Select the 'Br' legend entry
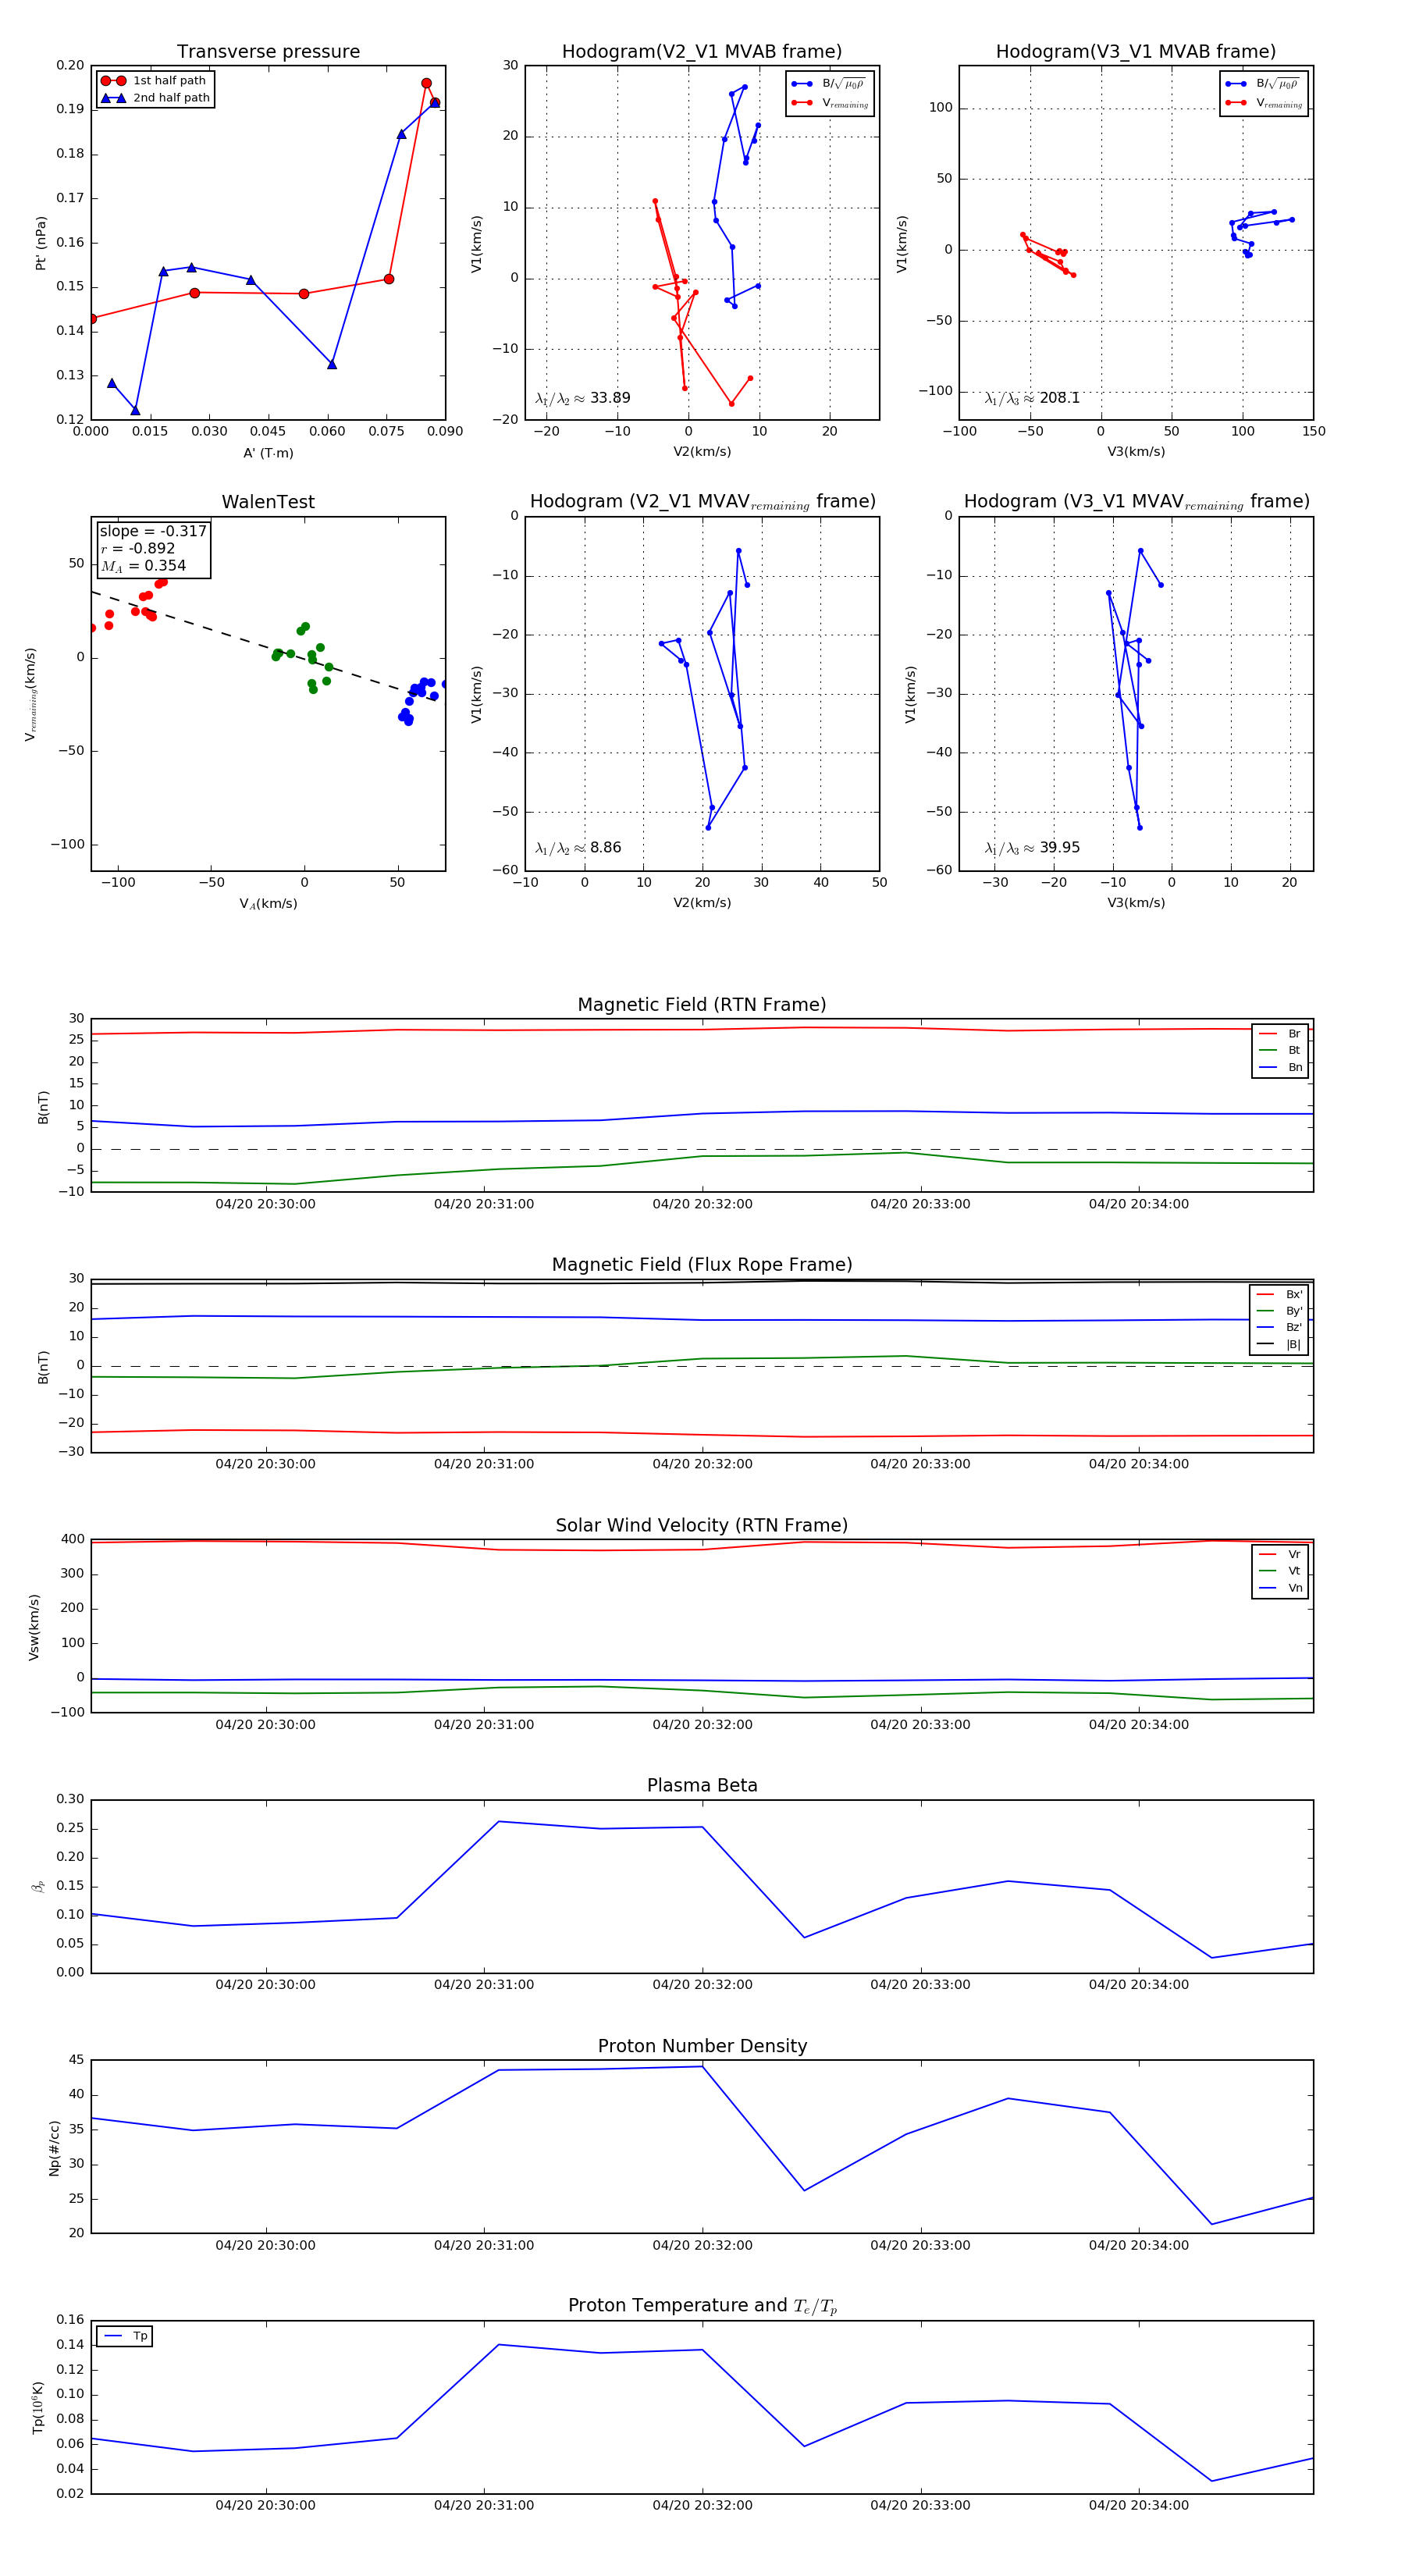Screen dimensions: 1405x2576 (x=1280, y=1034)
